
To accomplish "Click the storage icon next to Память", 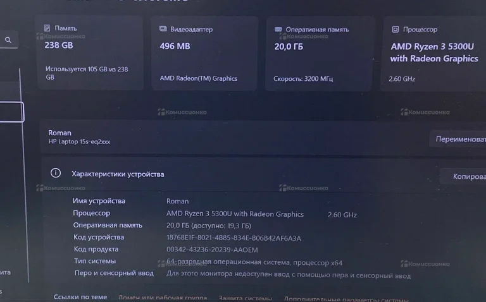I will (47, 28).
